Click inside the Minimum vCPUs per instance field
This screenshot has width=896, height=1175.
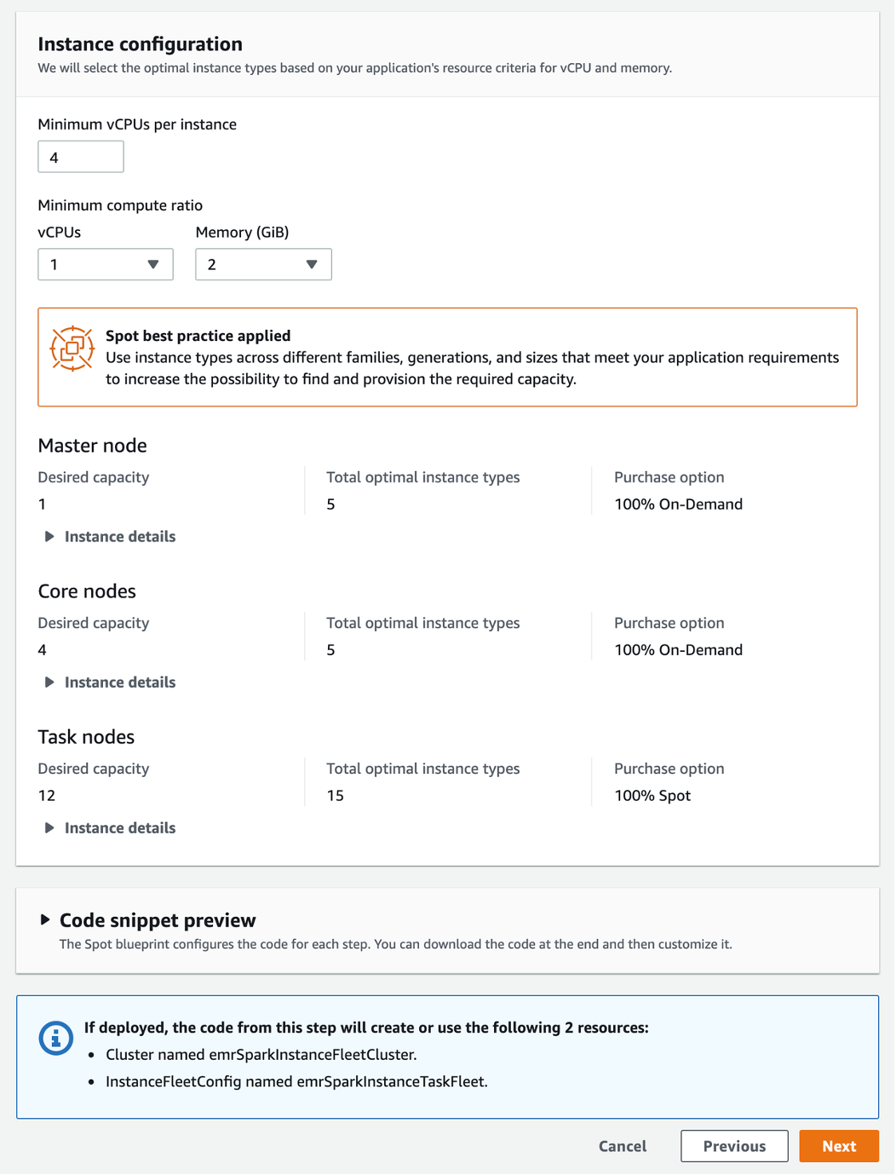(x=80, y=156)
